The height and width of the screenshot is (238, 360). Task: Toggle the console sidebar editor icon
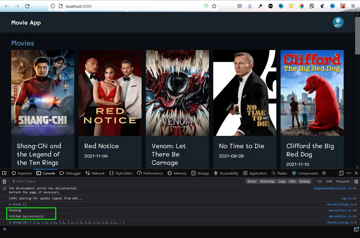coord(356,229)
